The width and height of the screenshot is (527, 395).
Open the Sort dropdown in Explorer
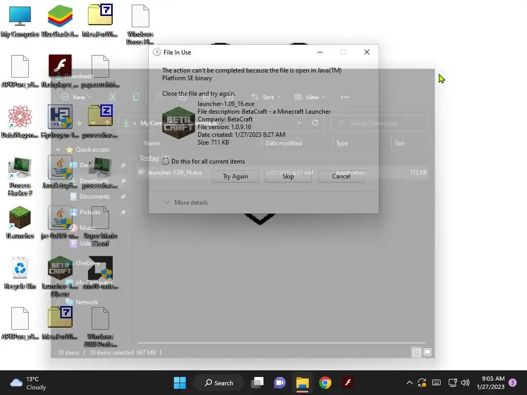(266, 97)
